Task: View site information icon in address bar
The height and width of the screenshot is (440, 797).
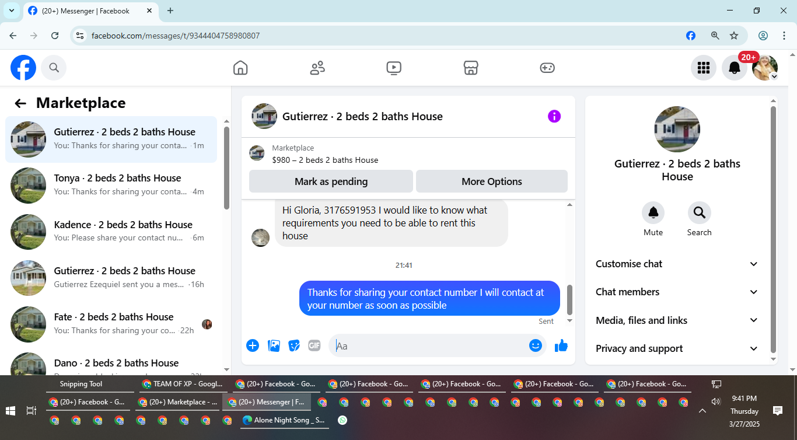Action: 80,36
